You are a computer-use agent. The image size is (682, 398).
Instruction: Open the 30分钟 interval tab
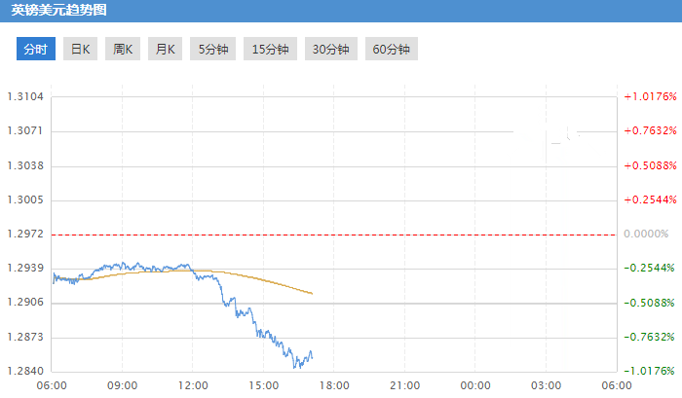pos(330,50)
